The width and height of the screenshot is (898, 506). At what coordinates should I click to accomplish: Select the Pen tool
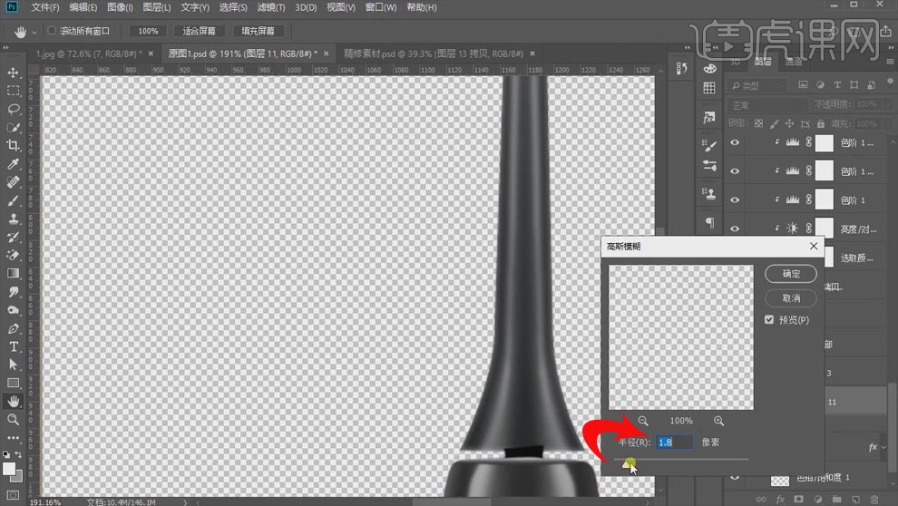coord(14,328)
